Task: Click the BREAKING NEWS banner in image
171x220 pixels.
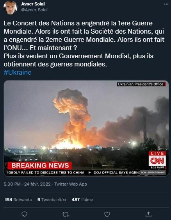Action: pyautogui.click(x=40, y=166)
